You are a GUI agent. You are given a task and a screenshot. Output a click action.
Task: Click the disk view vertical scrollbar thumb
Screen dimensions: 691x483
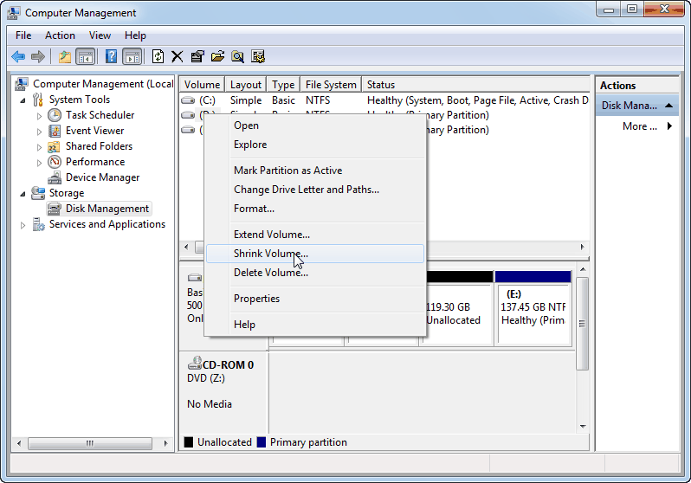[x=582, y=324]
